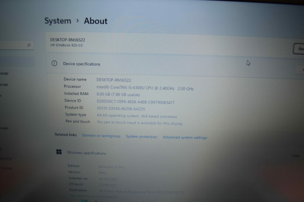Click the Pen and touch label
The height and width of the screenshot is (202, 304).
[78, 121]
